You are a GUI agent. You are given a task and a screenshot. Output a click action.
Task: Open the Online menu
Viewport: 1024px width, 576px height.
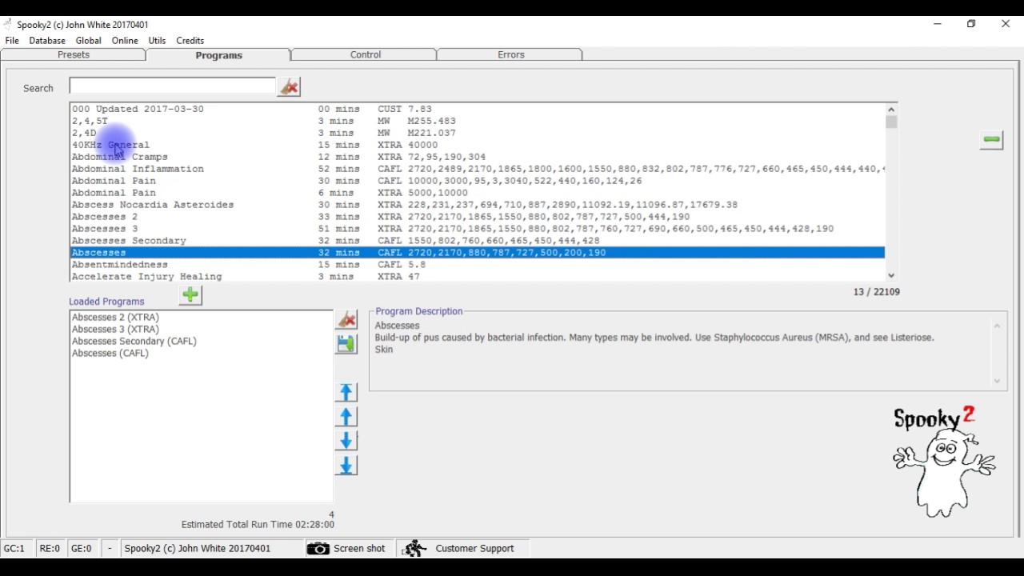[x=125, y=40]
